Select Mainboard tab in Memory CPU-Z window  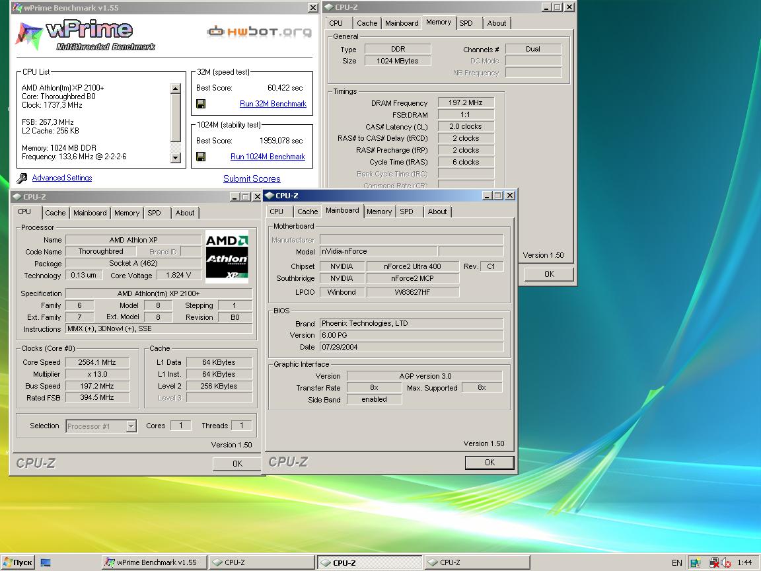(402, 23)
